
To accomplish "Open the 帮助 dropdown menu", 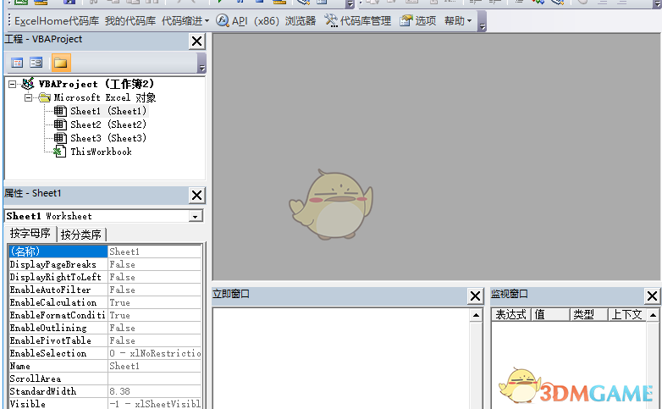I will tap(458, 20).
